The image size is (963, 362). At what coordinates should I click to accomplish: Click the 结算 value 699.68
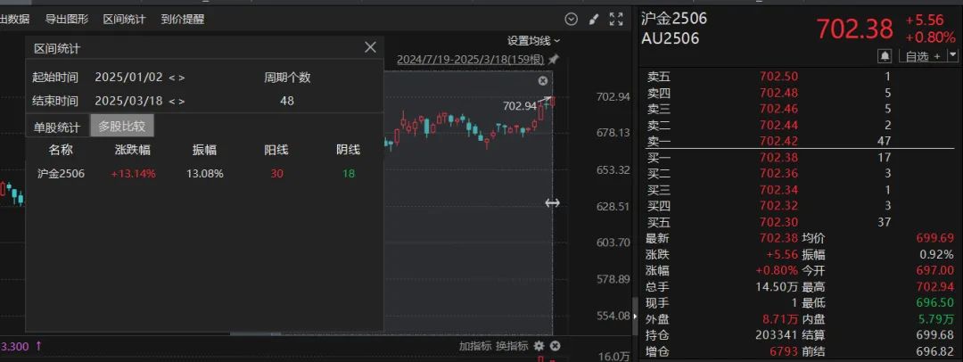click(934, 335)
